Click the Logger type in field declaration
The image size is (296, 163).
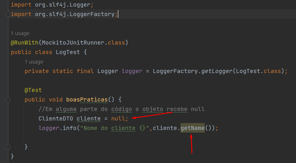(108, 71)
